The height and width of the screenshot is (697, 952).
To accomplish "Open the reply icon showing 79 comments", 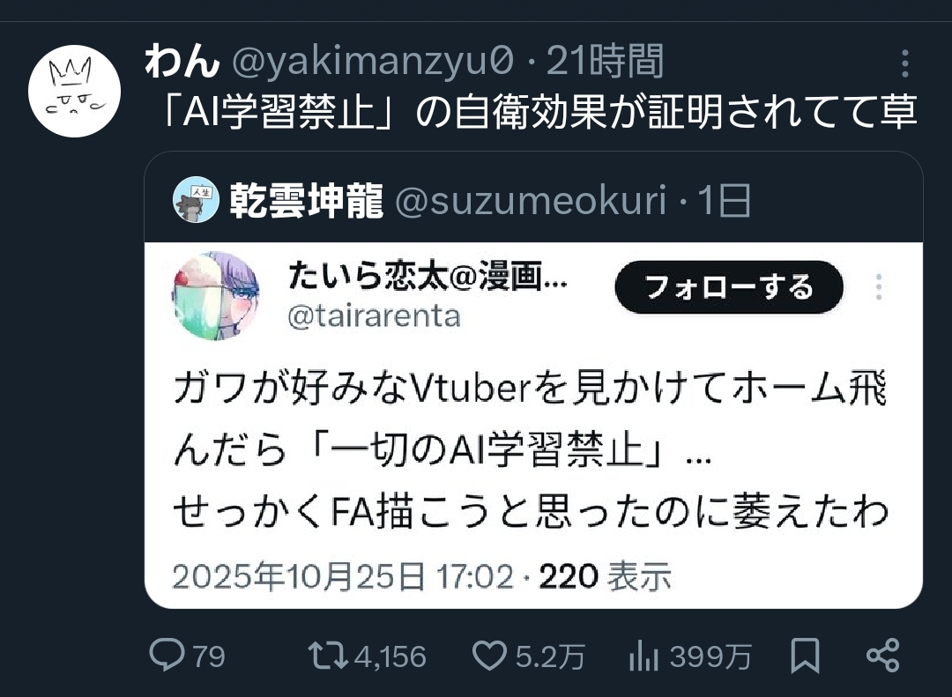I will 167,656.
